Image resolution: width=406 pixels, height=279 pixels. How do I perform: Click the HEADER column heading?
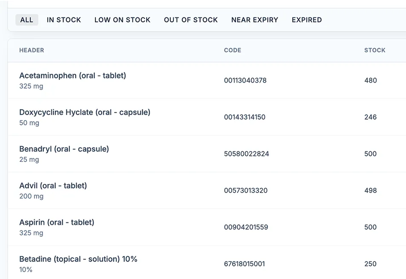coord(32,50)
